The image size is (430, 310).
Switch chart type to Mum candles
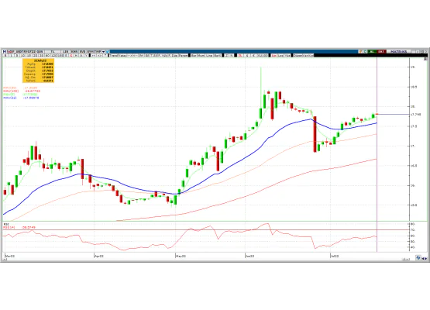point(201,55)
